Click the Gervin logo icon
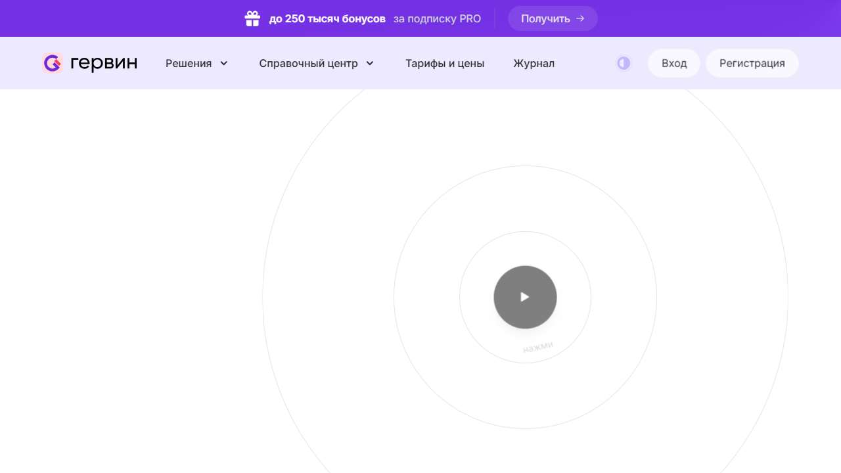 52,63
